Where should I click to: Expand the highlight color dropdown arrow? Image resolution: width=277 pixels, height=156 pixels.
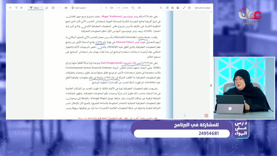[25, 8]
